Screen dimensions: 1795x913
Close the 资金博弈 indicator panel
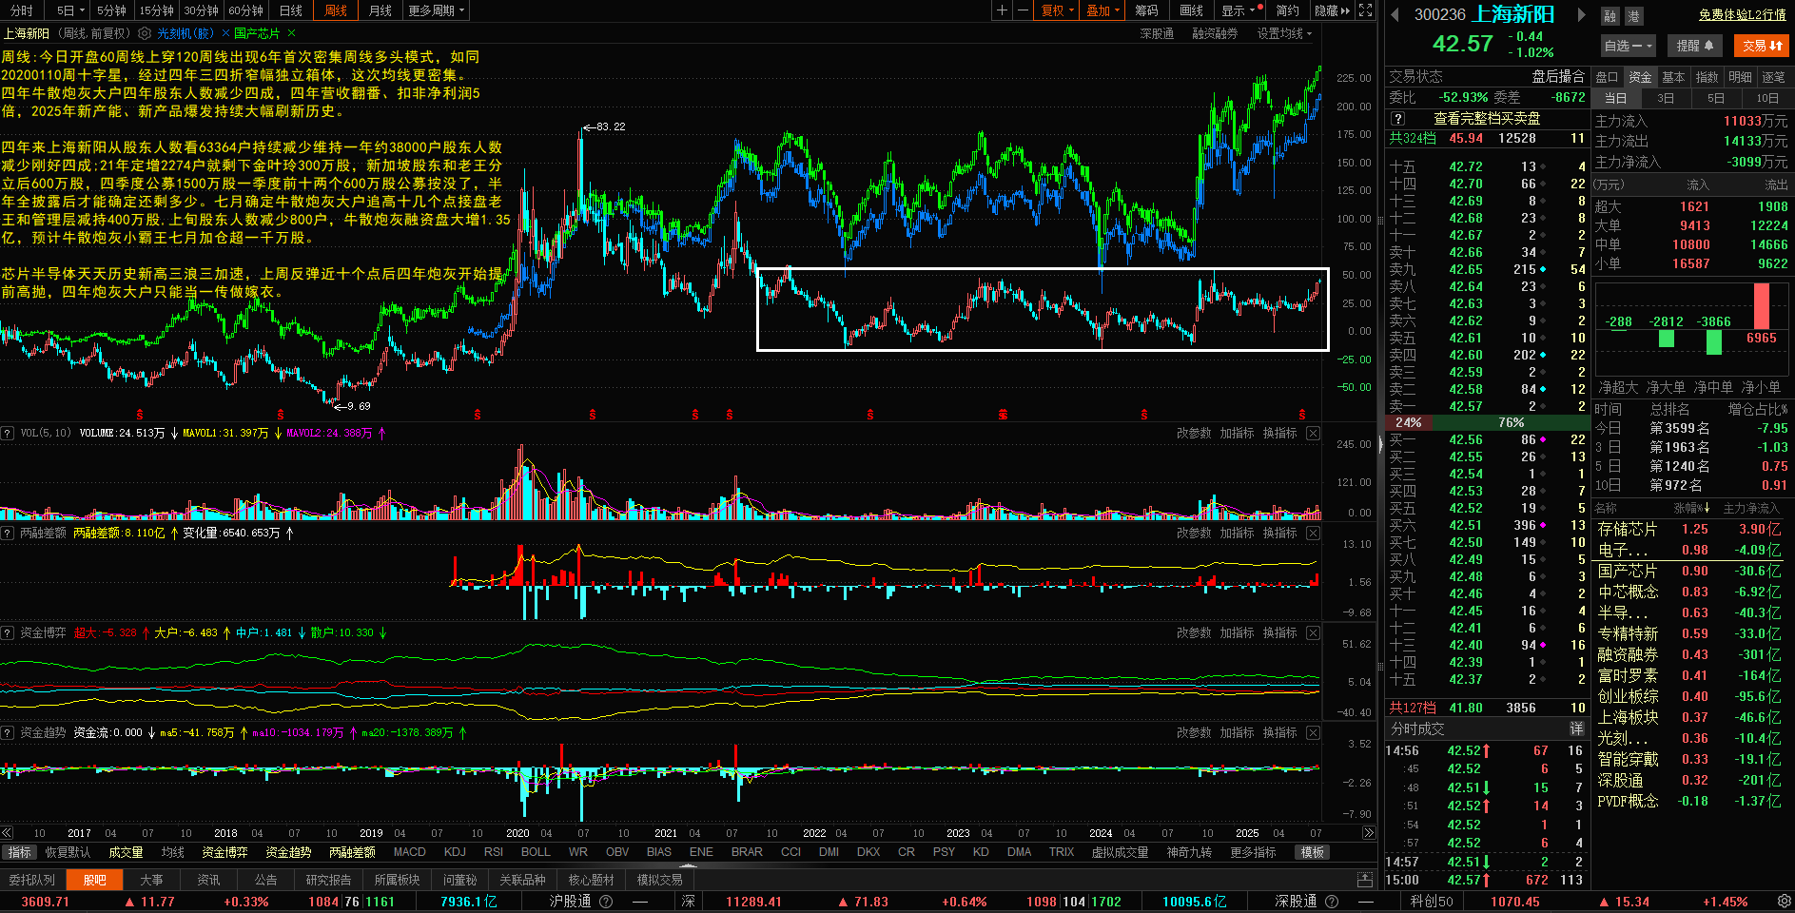(x=1313, y=632)
